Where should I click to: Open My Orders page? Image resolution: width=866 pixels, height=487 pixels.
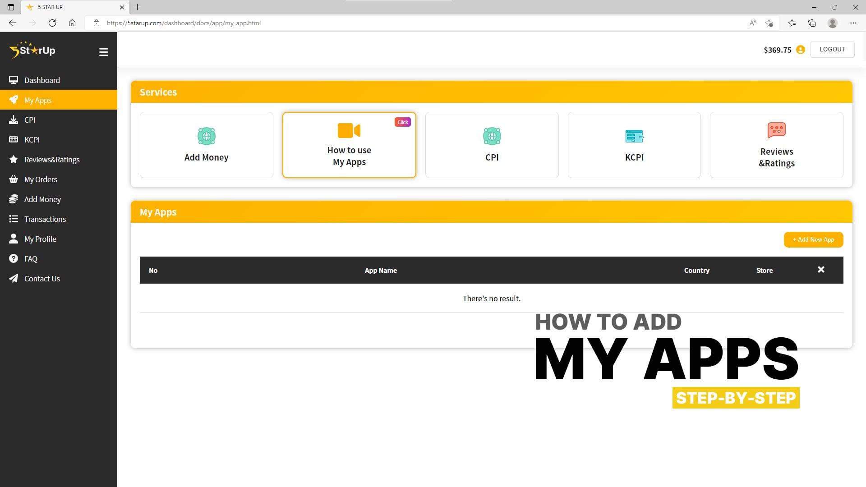(59, 179)
